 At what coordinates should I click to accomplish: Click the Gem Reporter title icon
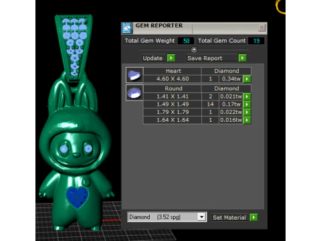tap(127, 28)
